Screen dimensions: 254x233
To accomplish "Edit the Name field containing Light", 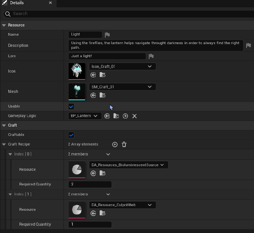I will [x=85, y=35].
